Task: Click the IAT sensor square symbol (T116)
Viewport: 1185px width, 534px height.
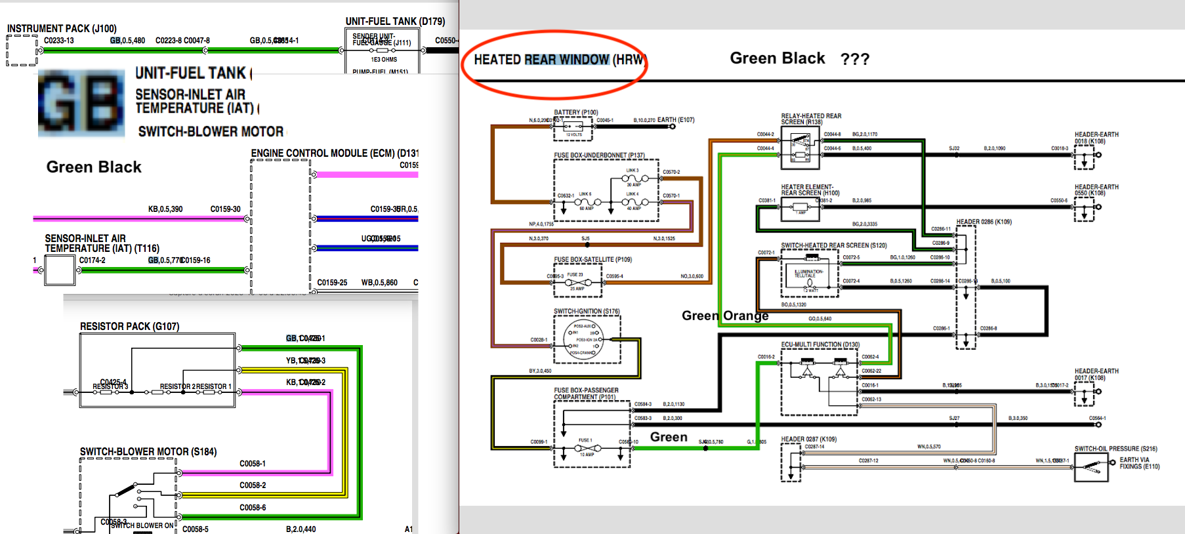Action: (x=60, y=270)
